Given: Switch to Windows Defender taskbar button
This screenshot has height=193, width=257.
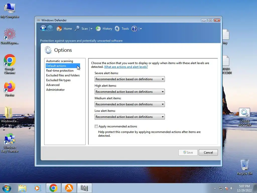Looking at the screenshot, I should [x=84, y=188].
